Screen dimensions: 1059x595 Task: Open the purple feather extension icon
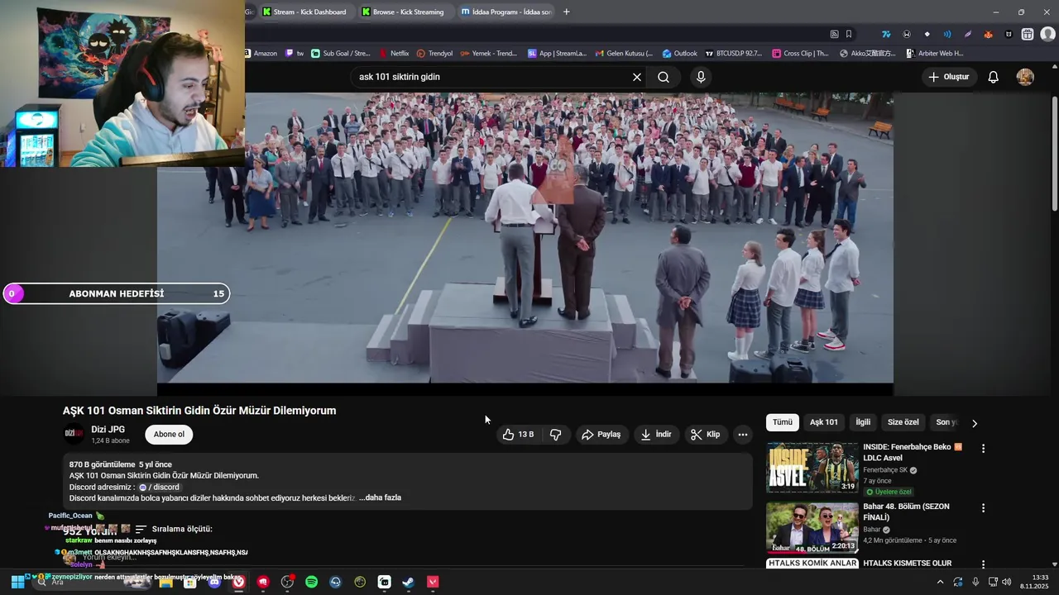[967, 34]
